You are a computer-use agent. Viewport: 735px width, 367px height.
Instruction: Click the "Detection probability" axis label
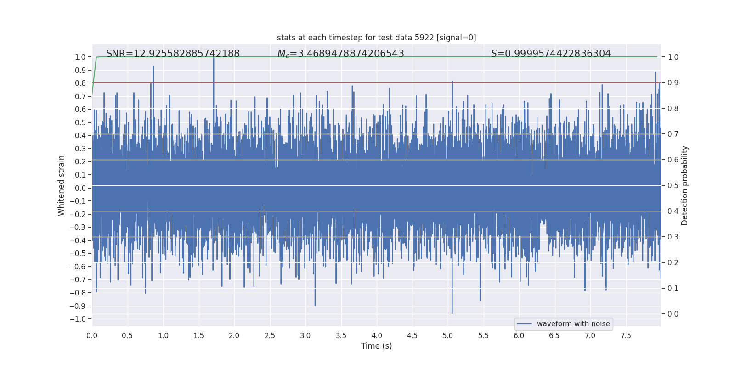click(685, 185)
